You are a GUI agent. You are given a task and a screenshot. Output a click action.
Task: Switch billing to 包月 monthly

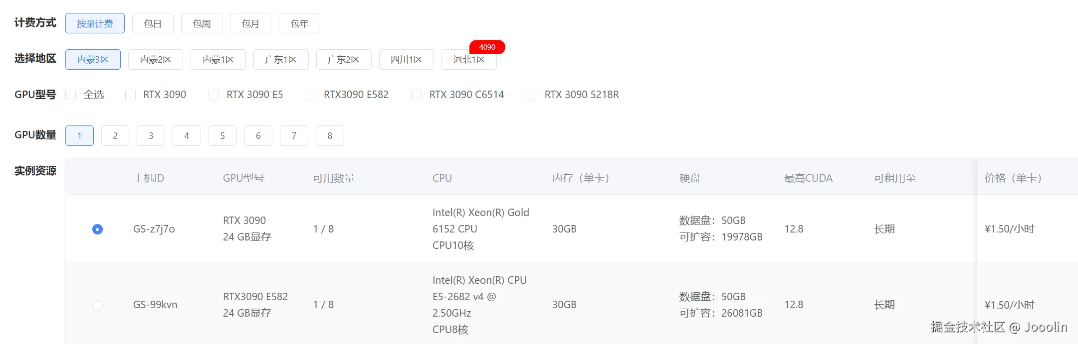[x=250, y=23]
